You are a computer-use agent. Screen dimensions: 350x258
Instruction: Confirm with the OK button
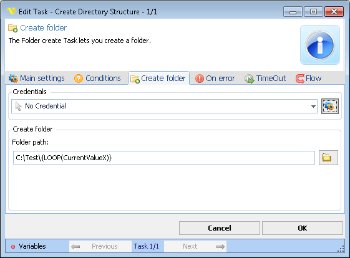[303, 228]
